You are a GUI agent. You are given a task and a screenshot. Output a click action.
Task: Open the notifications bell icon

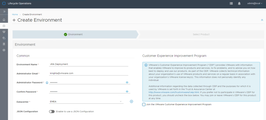point(239,4)
